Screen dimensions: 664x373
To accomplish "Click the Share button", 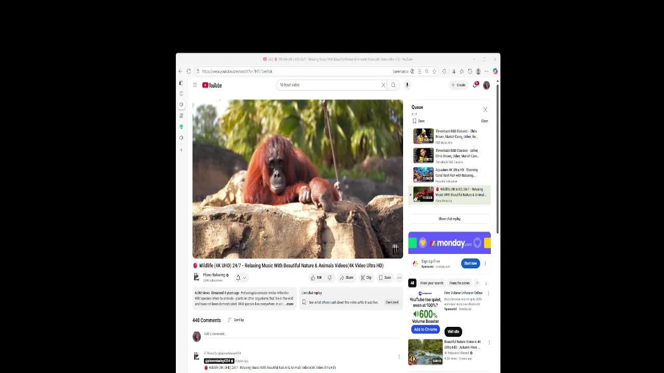I will coord(347,278).
